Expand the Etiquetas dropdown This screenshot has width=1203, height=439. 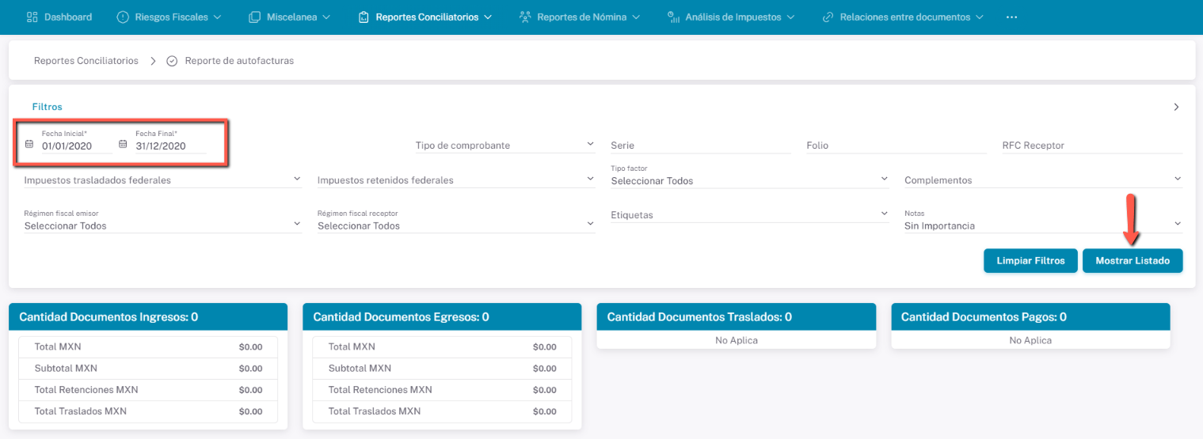[x=884, y=214]
